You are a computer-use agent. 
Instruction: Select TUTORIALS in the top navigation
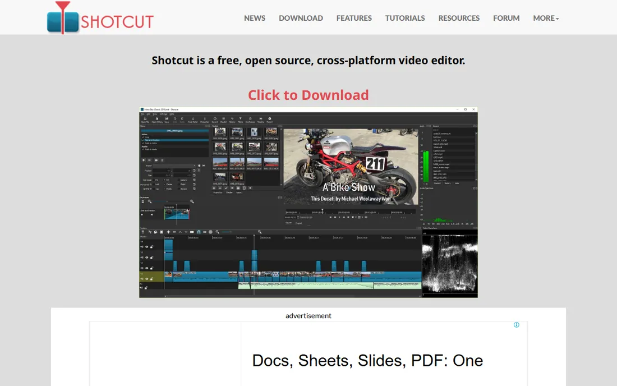[405, 18]
